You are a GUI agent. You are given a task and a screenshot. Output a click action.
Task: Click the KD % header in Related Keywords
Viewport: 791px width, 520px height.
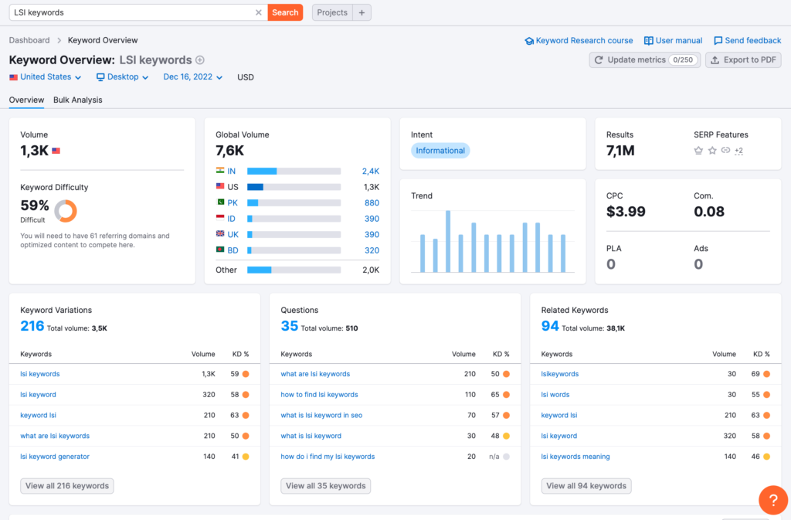[762, 355]
